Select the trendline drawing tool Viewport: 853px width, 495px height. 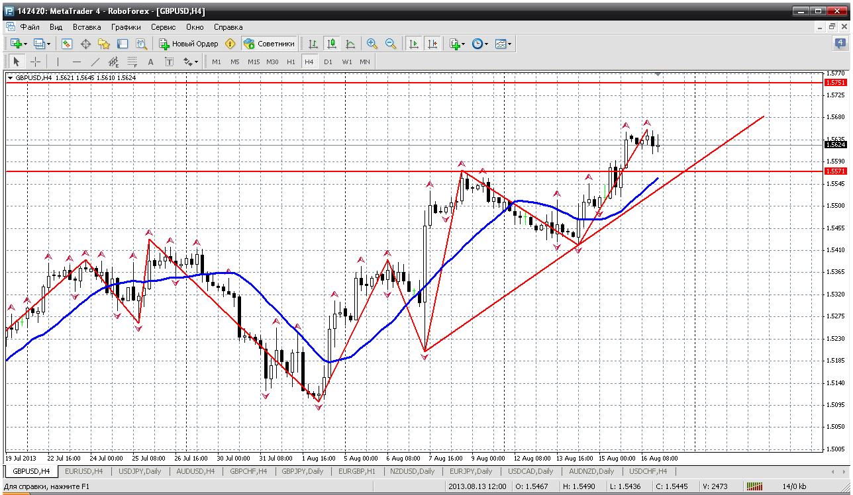[95, 62]
